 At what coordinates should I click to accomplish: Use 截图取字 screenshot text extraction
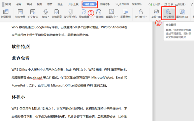point(111,14)
